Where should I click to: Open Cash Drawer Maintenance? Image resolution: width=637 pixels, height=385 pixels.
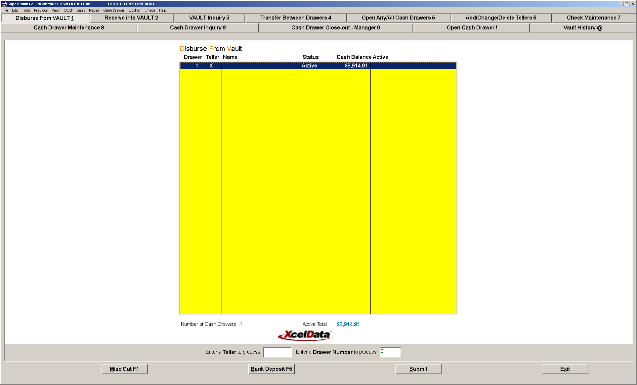69,28
